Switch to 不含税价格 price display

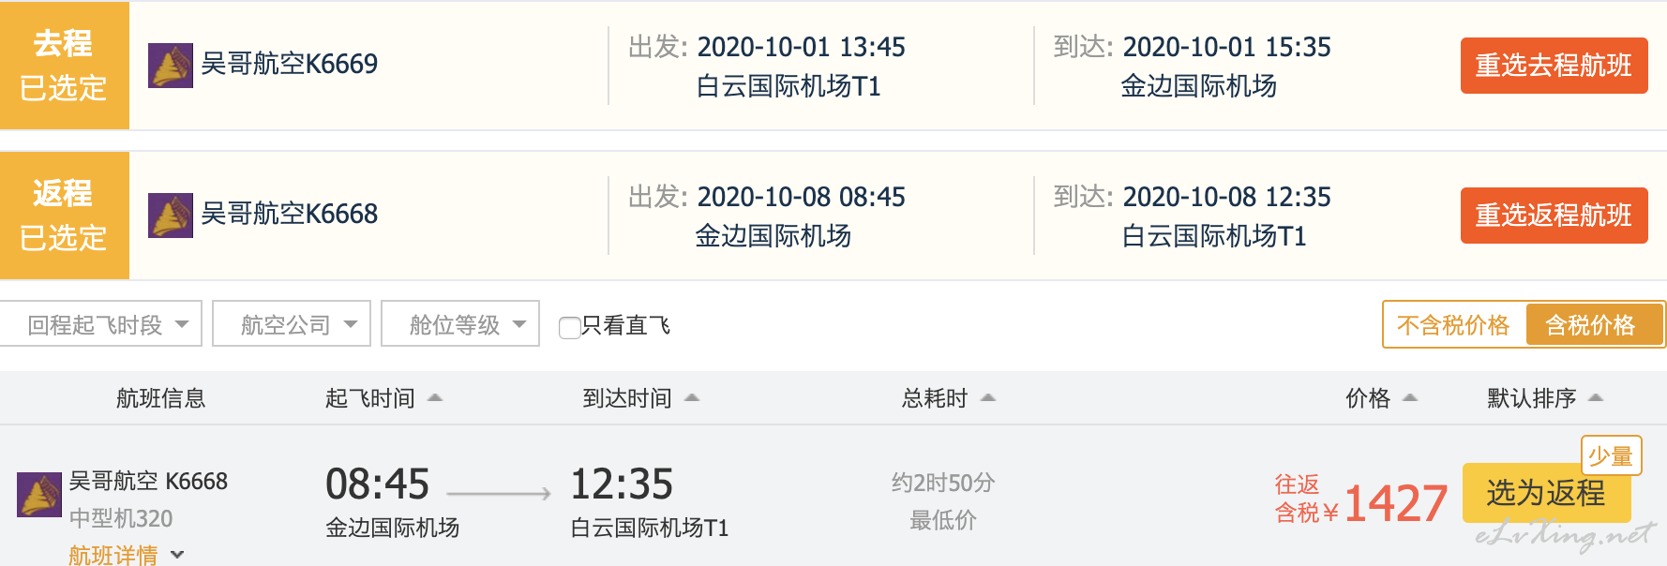[x=1453, y=325]
